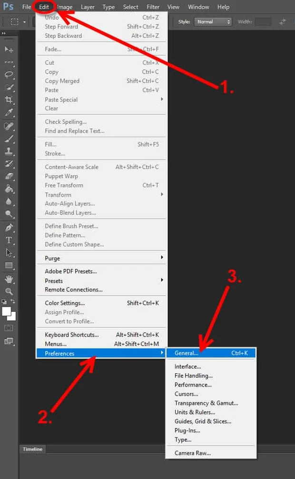Choose Color Settings... menu entry
The image size is (295, 479).
click(102, 303)
